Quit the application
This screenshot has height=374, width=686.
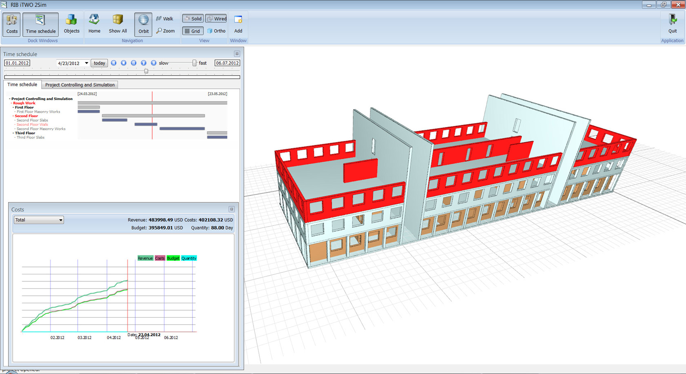pos(672,24)
